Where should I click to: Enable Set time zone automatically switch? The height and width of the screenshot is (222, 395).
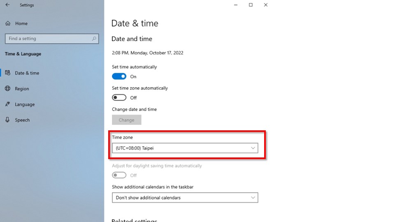[x=119, y=98]
